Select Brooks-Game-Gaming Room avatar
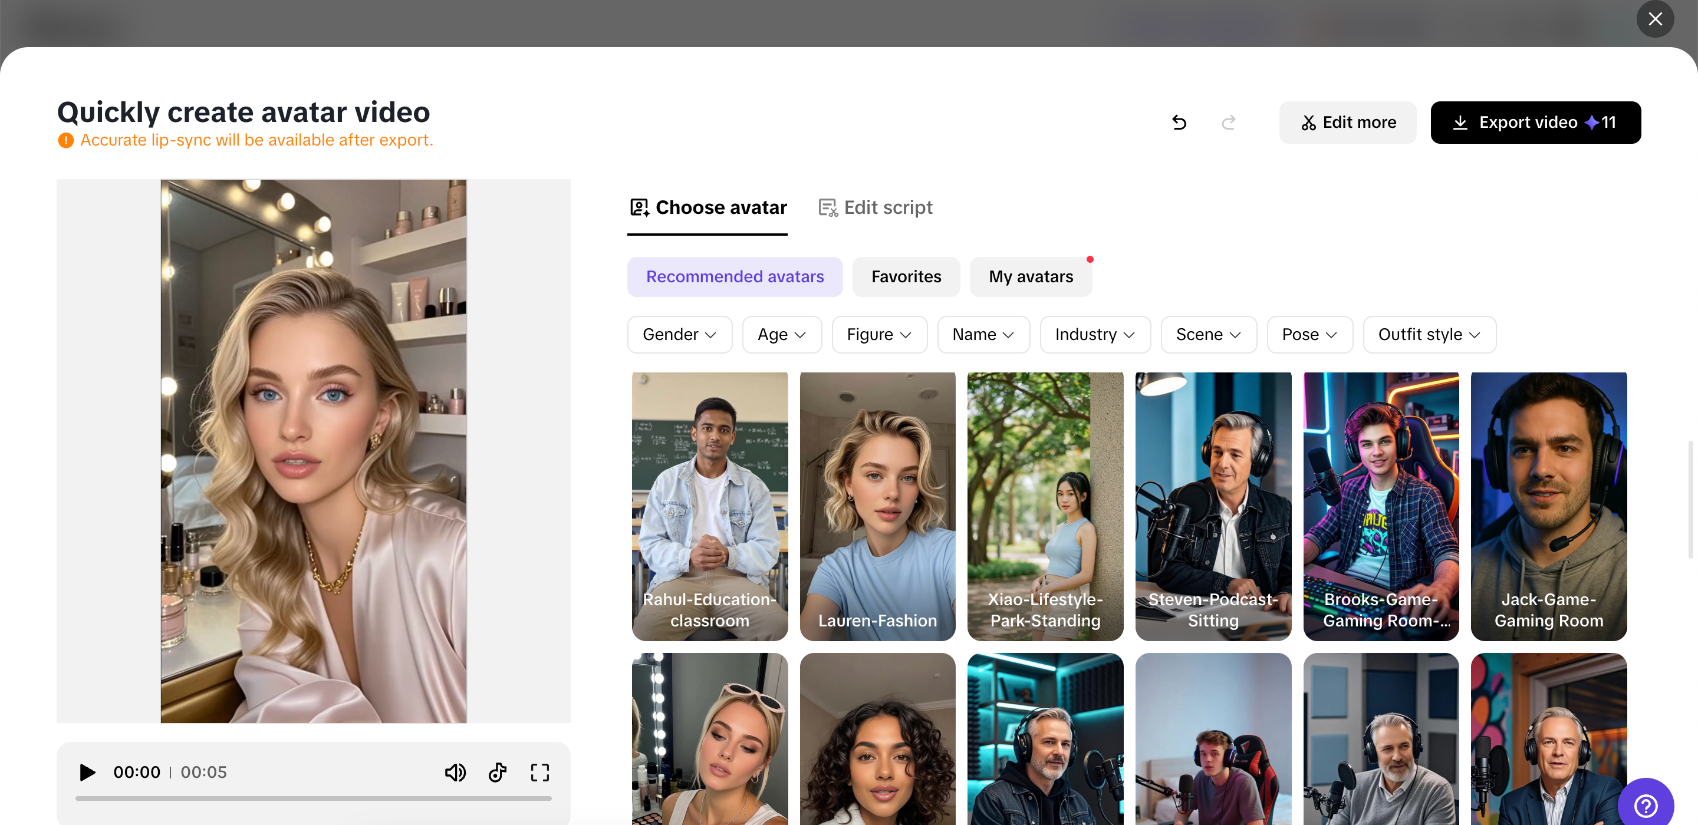This screenshot has width=1698, height=825. click(x=1380, y=506)
